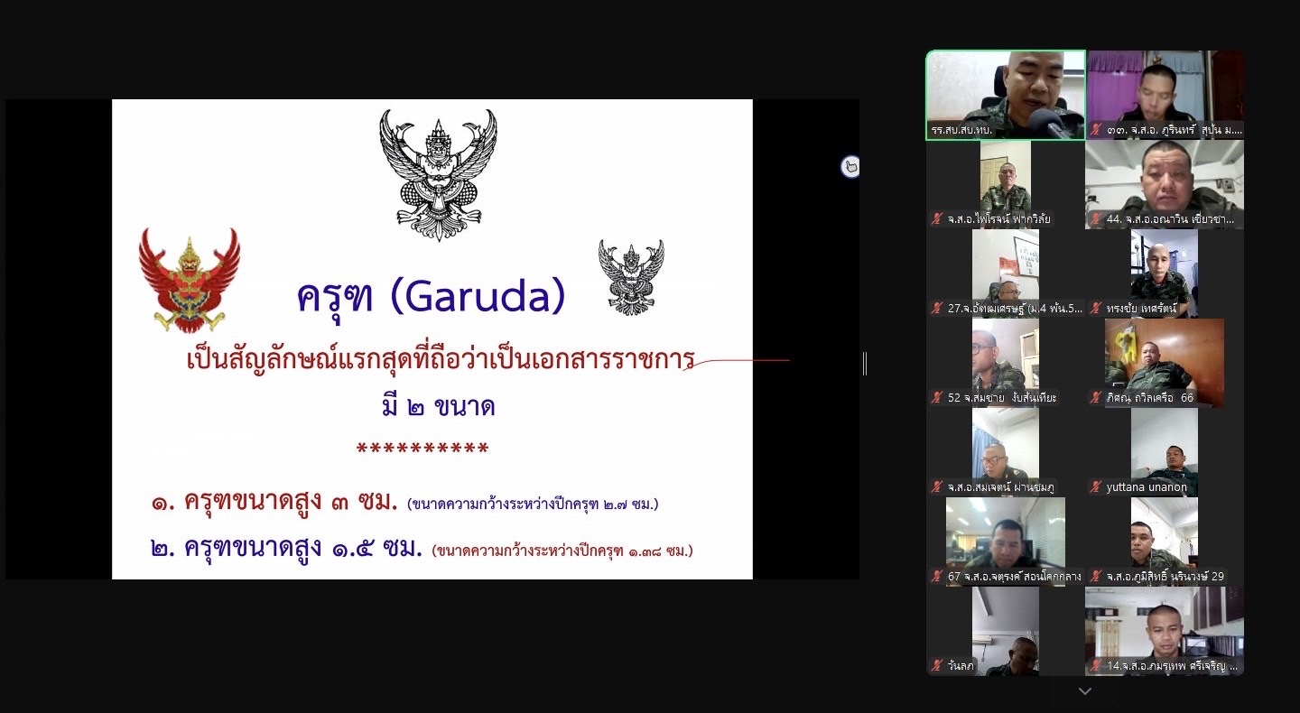Select the ทรงชัย เทศรัตน์ video tile
The image size is (1300, 713).
click(x=1165, y=273)
